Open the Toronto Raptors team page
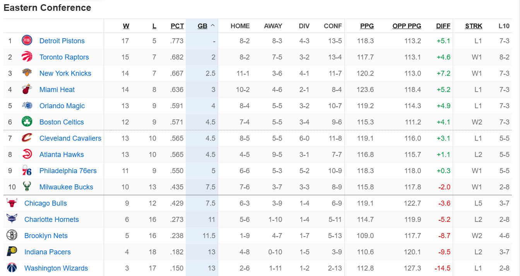The width and height of the screenshot is (520, 276). 63,57
